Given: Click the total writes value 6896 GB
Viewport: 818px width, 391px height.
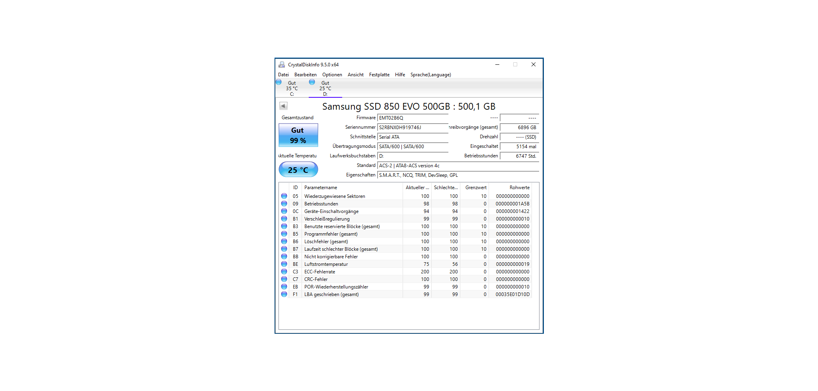Looking at the screenshot, I should (x=519, y=128).
